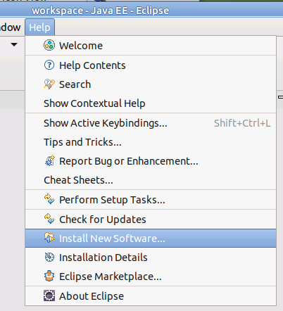This screenshot has height=311, width=283.
Task: Click the Check for Updates icon
Action: (49, 219)
